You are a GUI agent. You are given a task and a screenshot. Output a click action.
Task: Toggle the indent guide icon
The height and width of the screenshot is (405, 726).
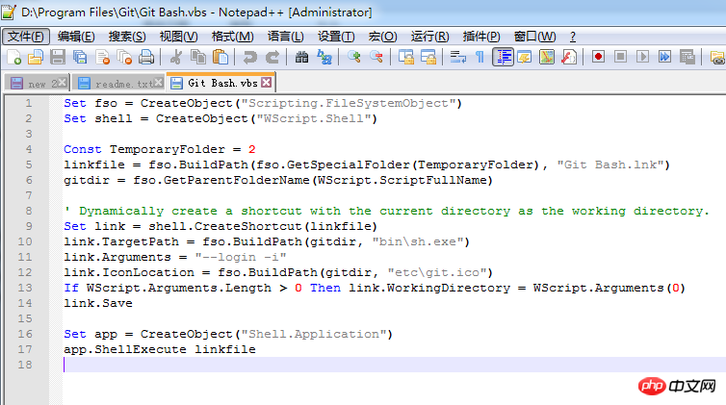[x=503, y=58]
